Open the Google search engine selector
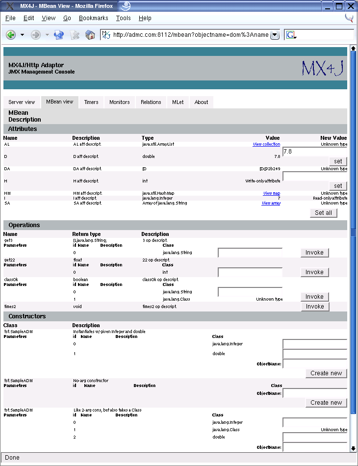The width and height of the screenshot is (358, 466). click(291, 35)
